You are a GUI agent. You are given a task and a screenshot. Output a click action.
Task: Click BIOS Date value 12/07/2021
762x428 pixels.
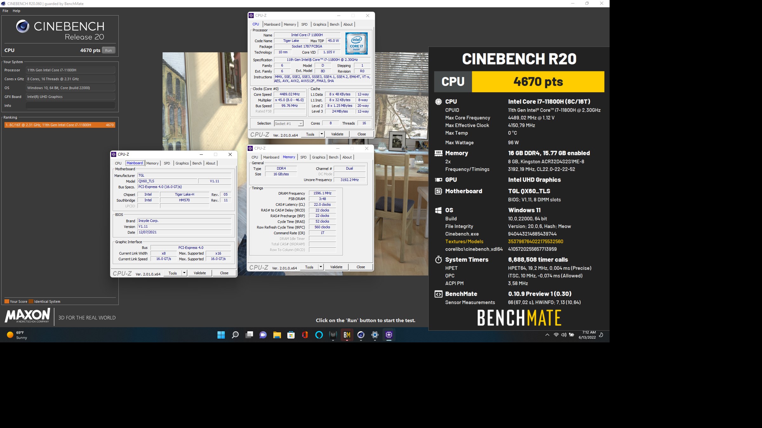tap(184, 232)
